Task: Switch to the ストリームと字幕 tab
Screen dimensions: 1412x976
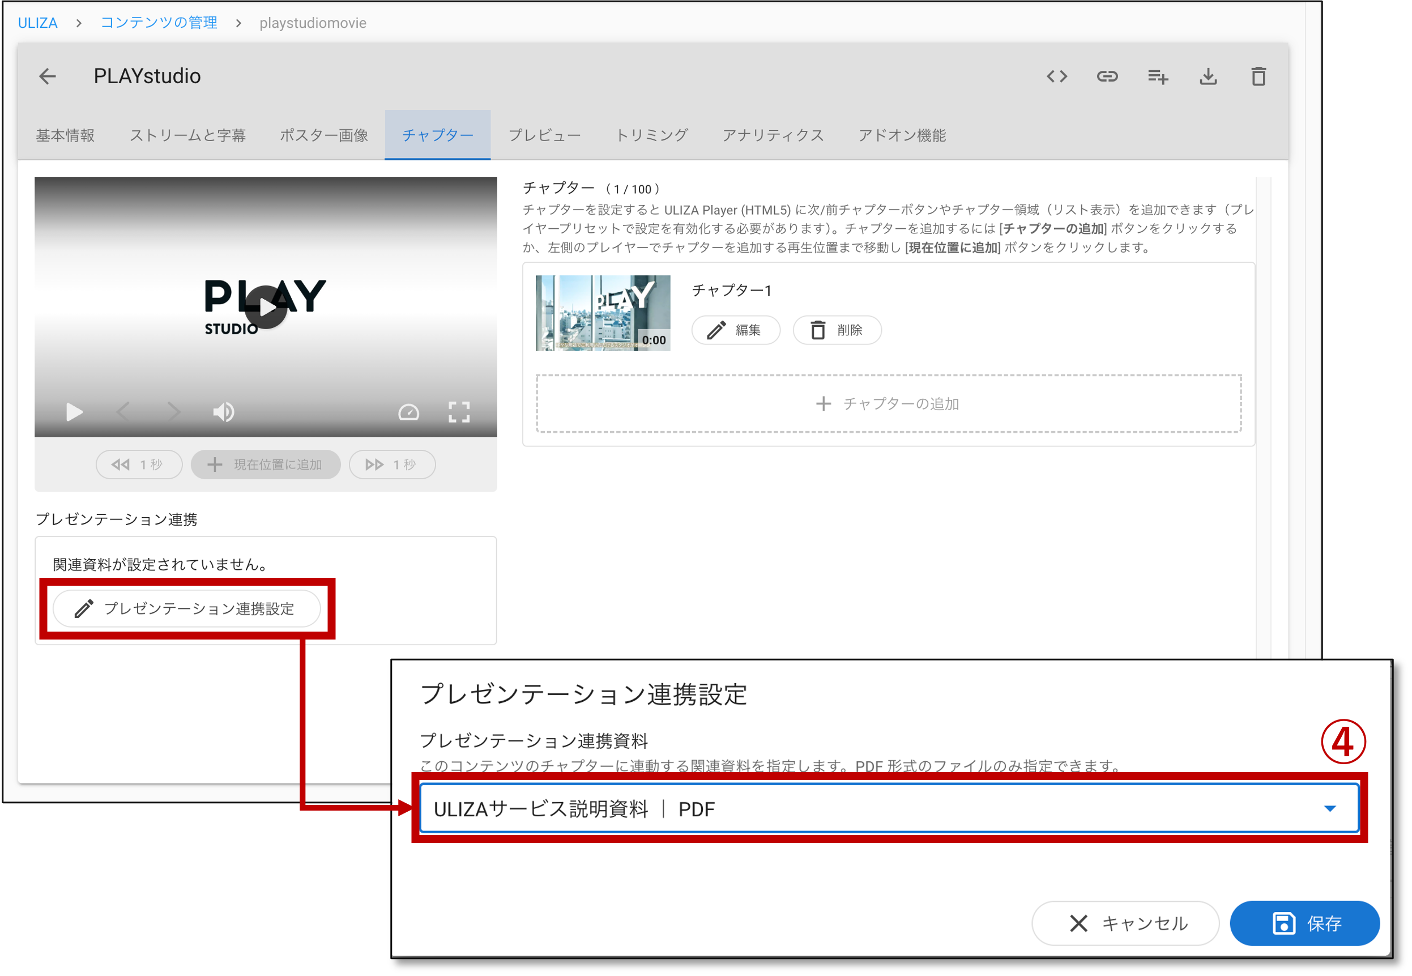Action: 187,135
